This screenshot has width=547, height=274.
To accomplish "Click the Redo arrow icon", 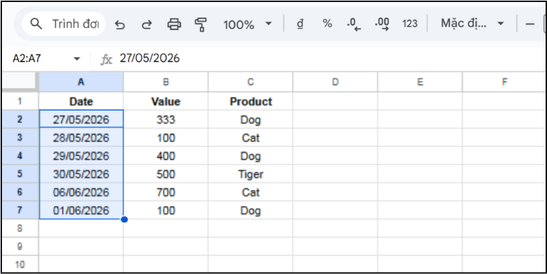I will tap(146, 25).
